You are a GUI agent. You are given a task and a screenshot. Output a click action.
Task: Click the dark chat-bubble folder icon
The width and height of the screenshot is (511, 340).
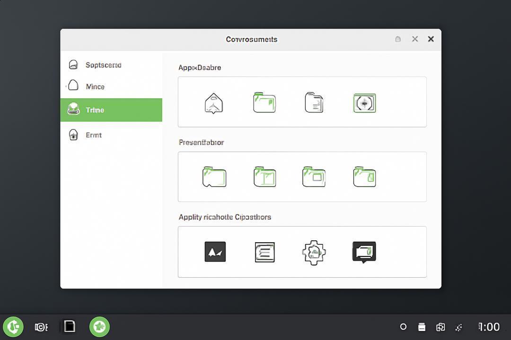point(364,252)
